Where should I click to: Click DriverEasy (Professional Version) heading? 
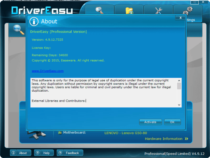58,32
